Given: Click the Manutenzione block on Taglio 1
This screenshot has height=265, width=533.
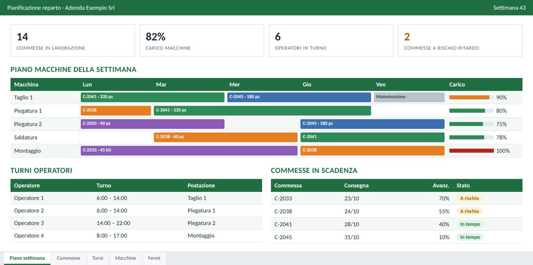Looking at the screenshot, I should coord(409,97).
